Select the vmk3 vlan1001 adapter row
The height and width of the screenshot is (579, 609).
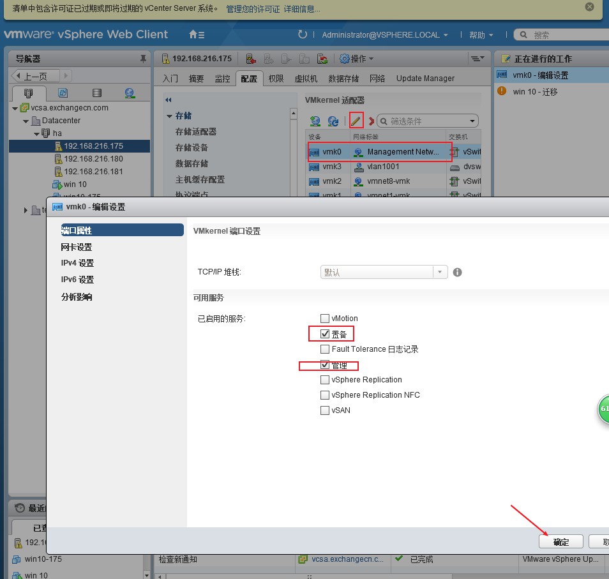395,167
